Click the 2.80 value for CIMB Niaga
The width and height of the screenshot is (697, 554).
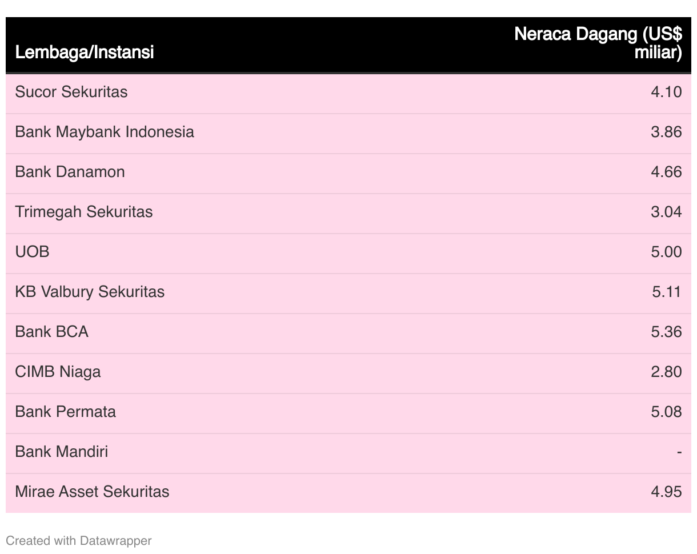tap(666, 372)
